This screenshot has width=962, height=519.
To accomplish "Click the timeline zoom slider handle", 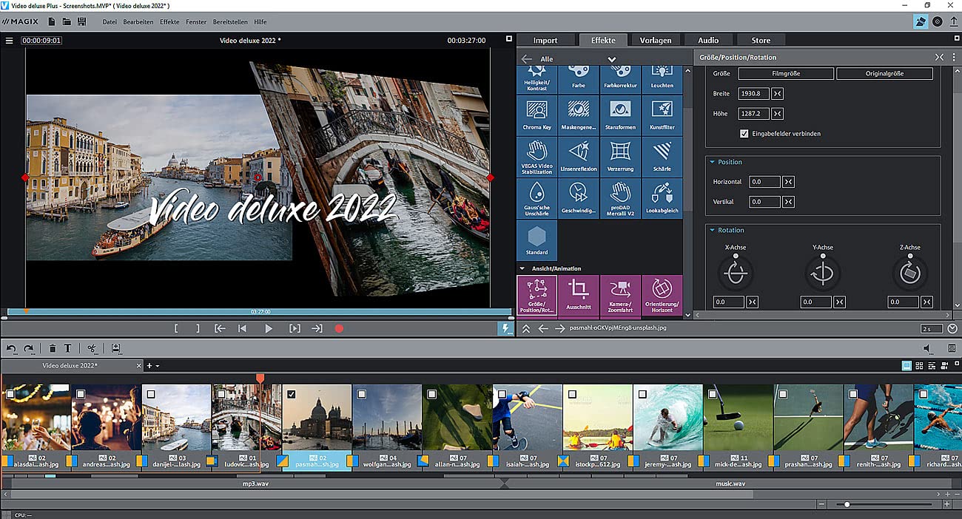I will click(x=847, y=504).
